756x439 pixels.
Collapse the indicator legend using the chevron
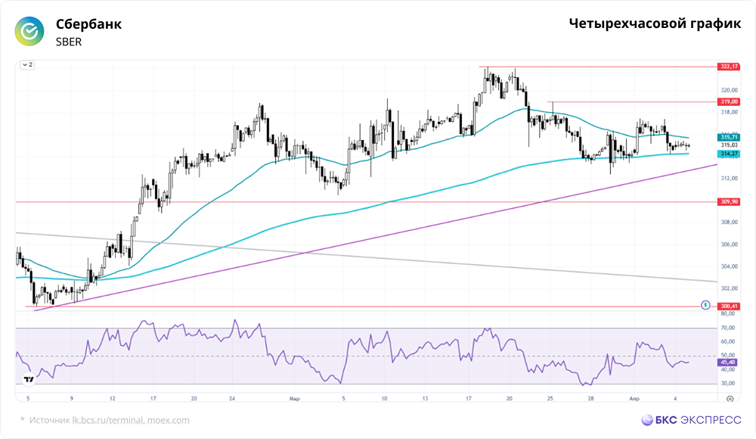(25, 66)
